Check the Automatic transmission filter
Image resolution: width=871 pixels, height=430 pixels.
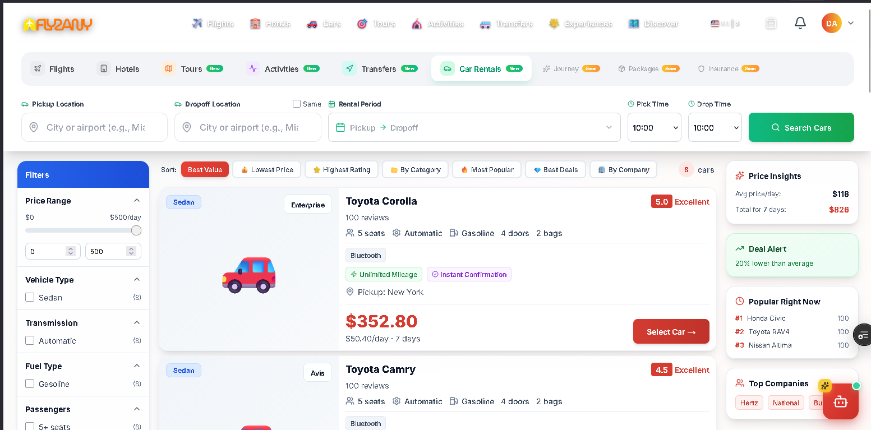30,340
